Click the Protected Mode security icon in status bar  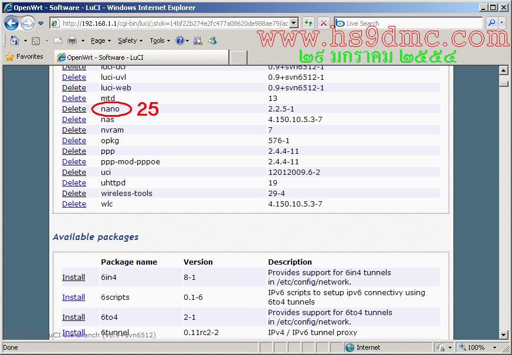pyautogui.click(x=440, y=347)
